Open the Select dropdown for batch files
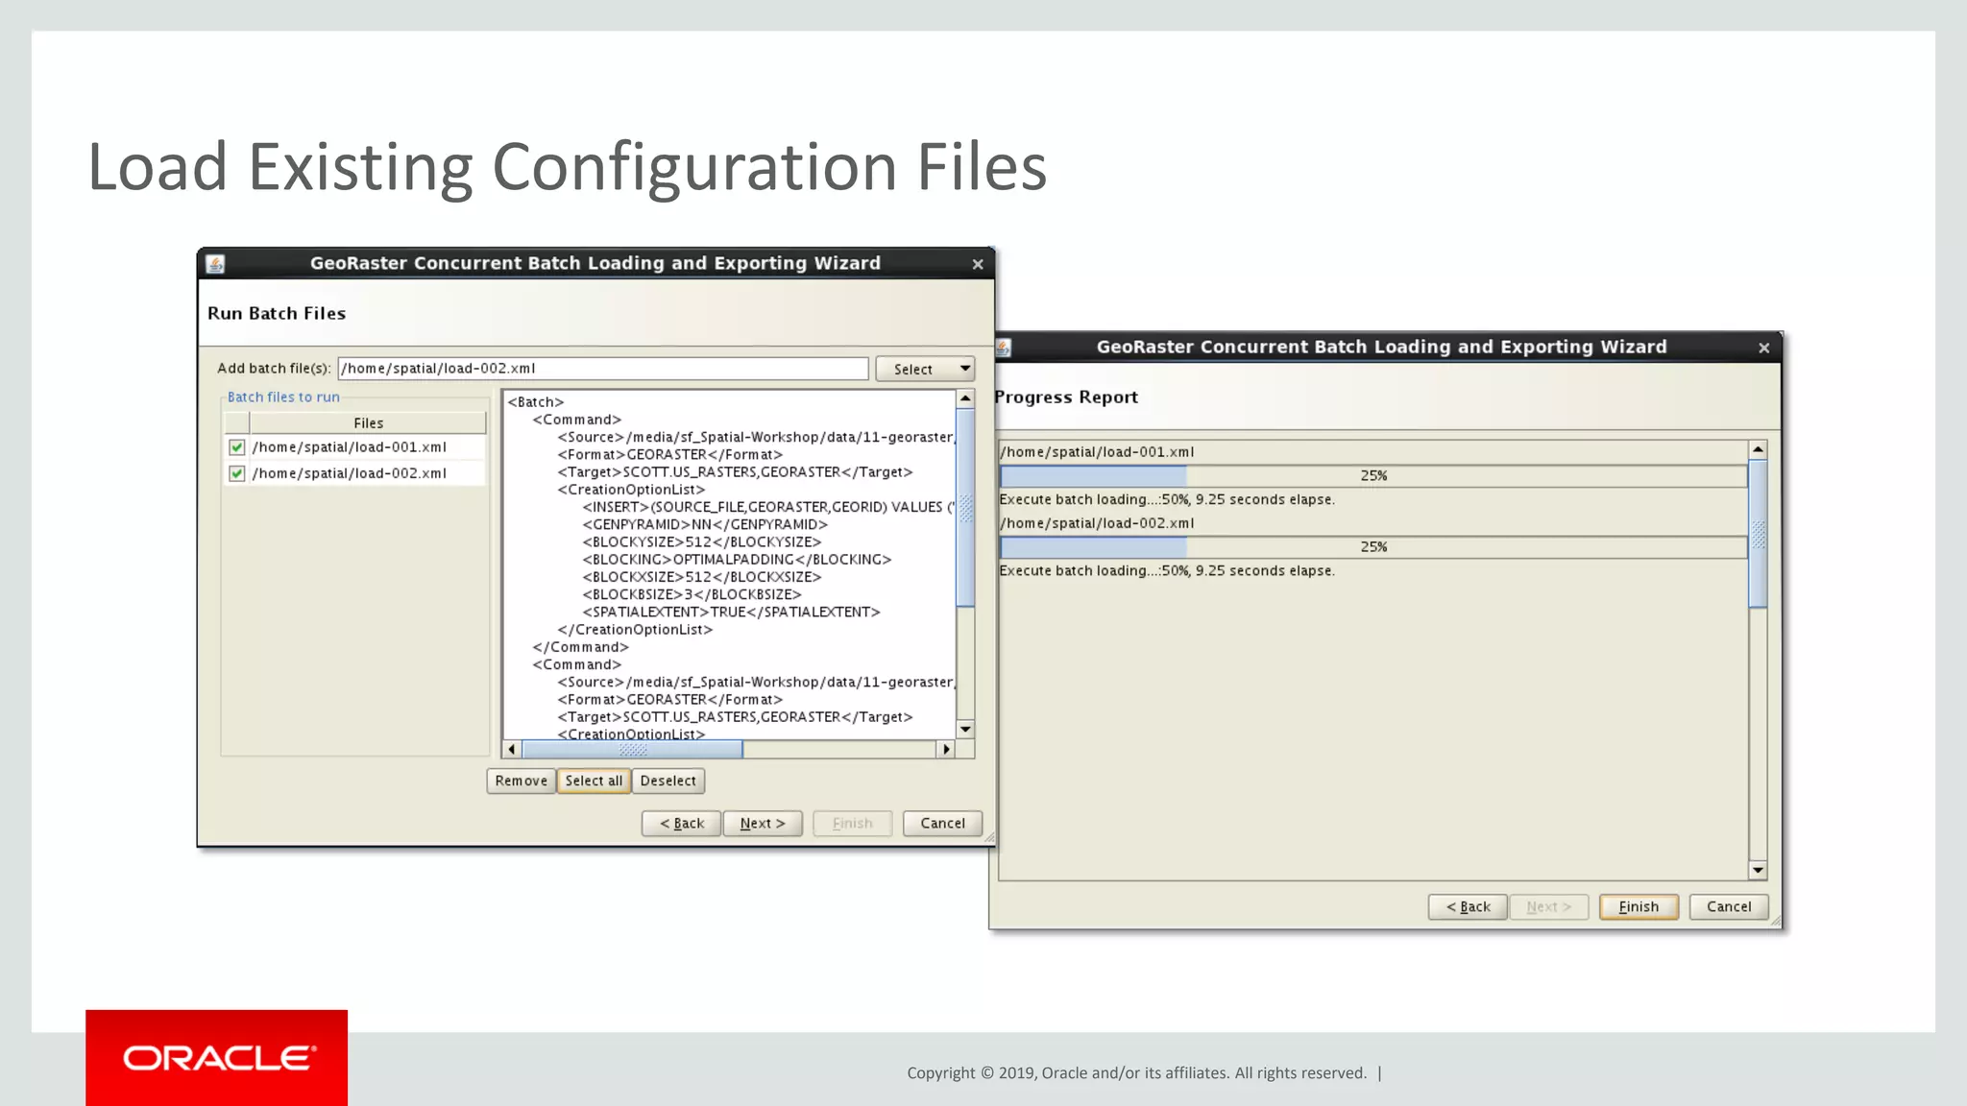 (925, 369)
